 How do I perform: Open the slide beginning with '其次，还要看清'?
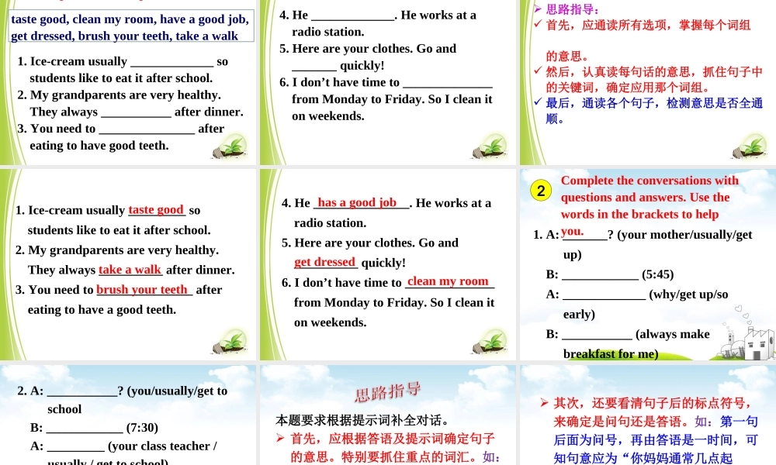click(x=648, y=415)
